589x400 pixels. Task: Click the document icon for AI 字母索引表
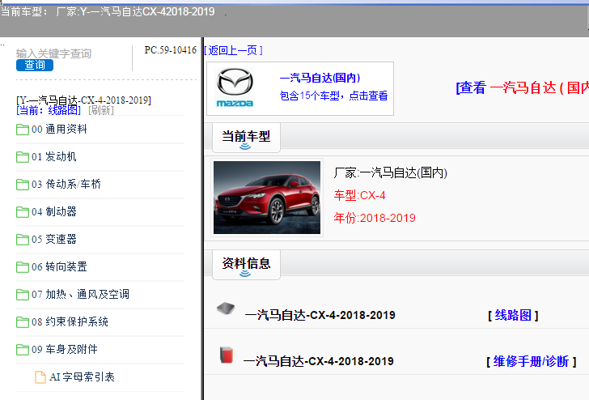pyautogui.click(x=40, y=377)
